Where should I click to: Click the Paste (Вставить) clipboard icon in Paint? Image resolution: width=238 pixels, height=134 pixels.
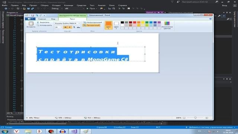pos(31,23)
